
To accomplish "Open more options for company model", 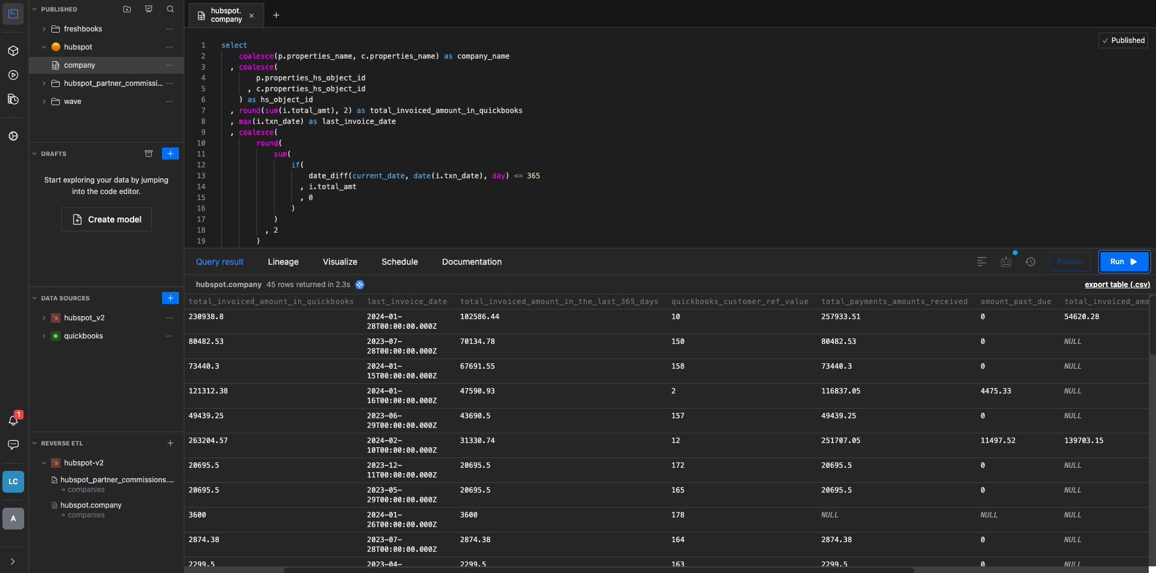I will (x=169, y=65).
